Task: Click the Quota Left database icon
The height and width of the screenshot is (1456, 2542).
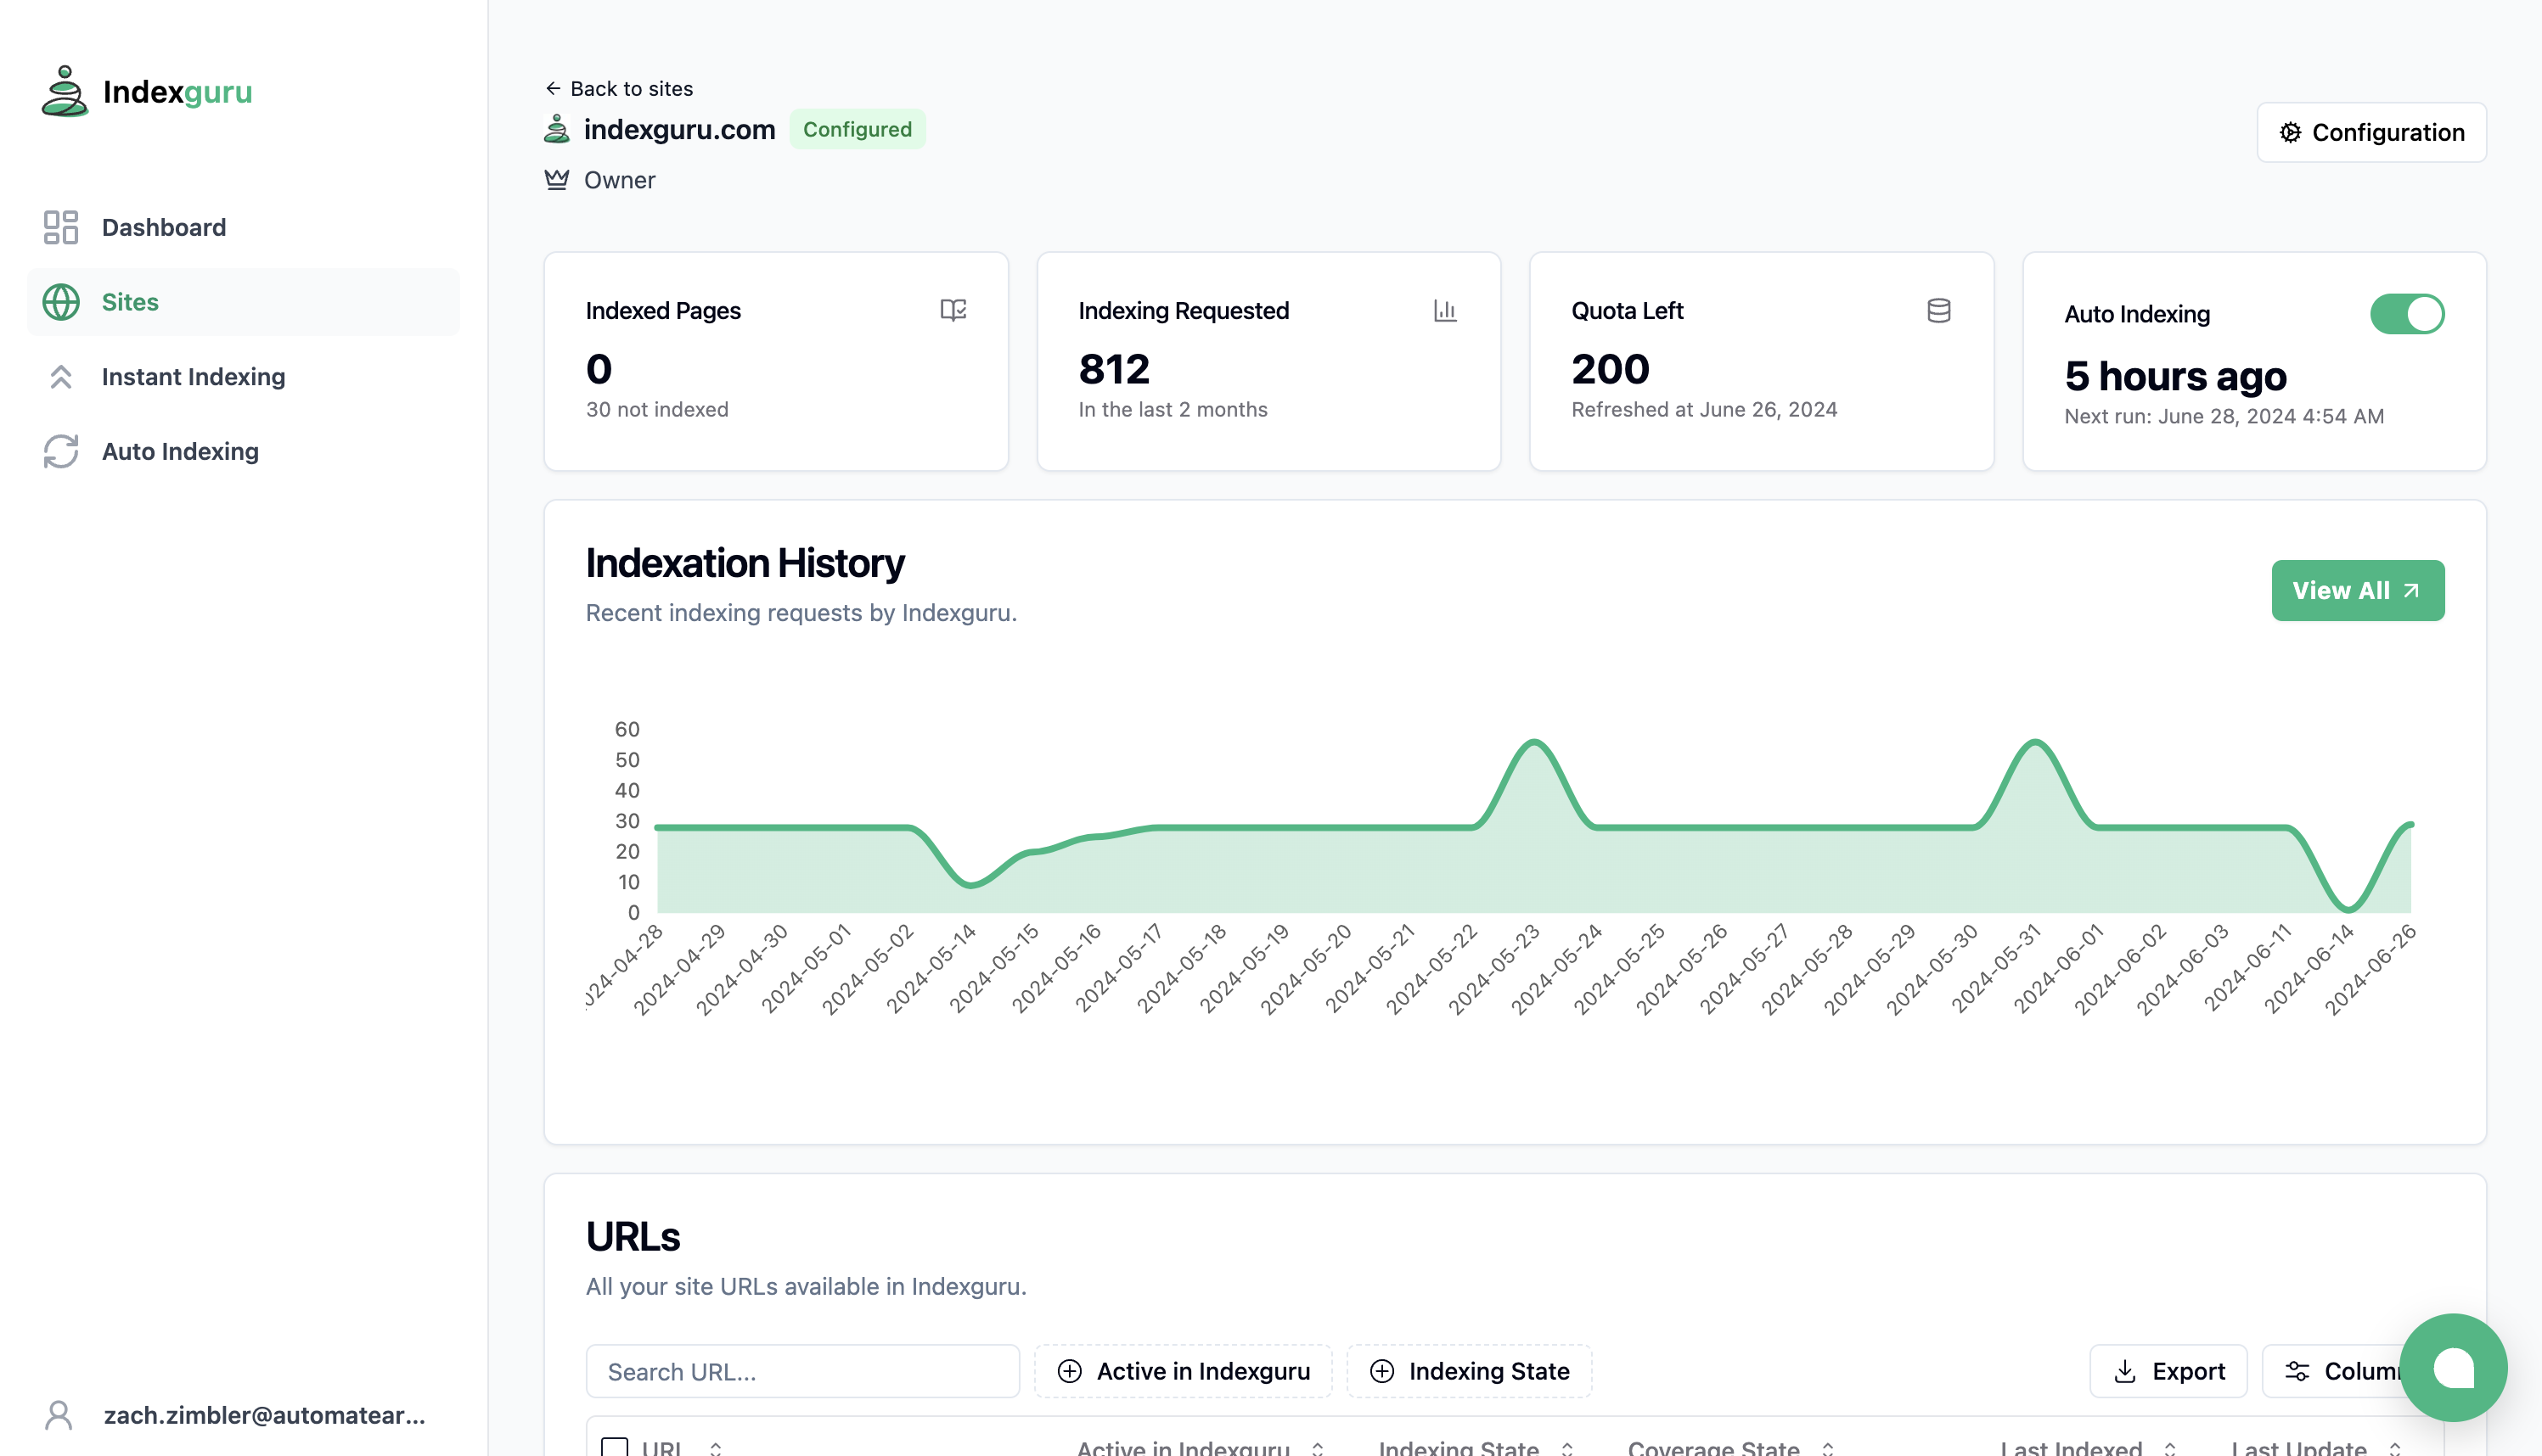Action: pos(1937,310)
